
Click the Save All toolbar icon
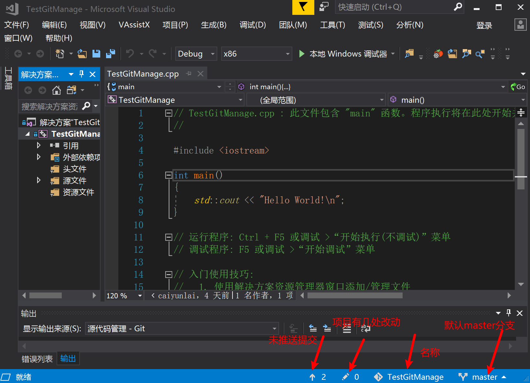pos(111,54)
